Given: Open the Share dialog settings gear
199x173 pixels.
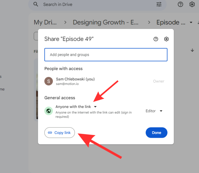Looking at the screenshot, I should click(166, 39).
